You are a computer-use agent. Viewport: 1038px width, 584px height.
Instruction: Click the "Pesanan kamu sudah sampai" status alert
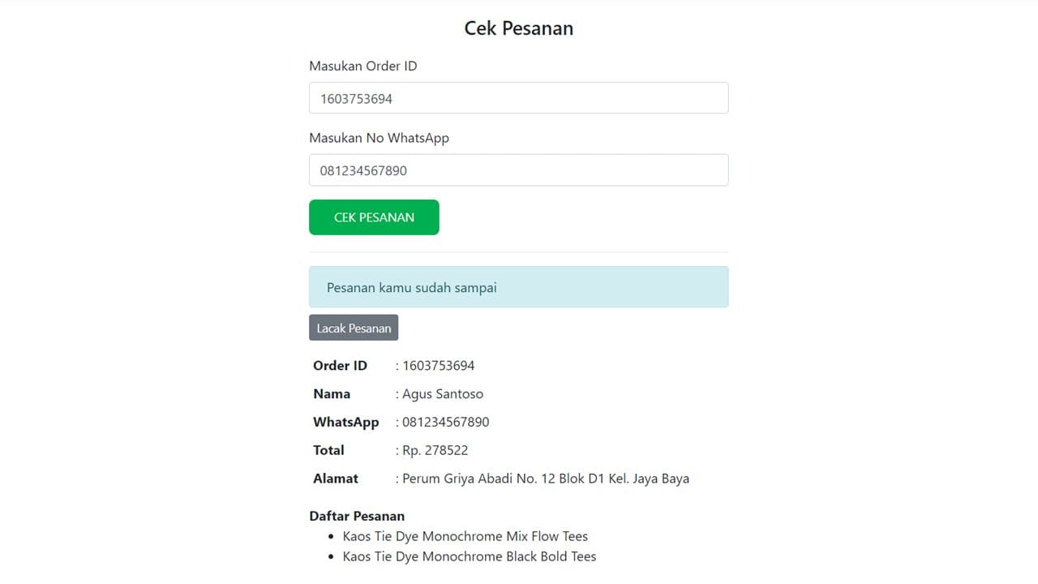coord(518,287)
